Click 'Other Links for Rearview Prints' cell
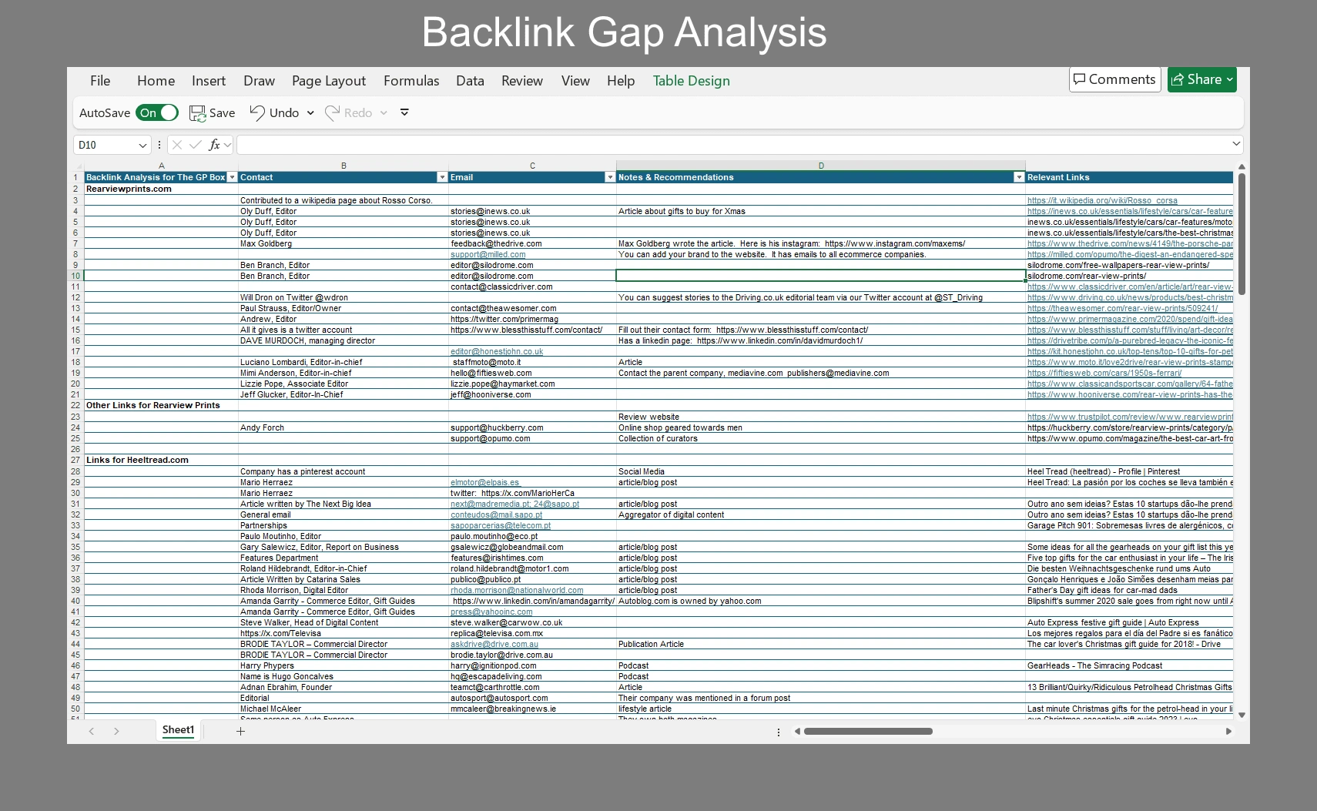 (x=161, y=405)
